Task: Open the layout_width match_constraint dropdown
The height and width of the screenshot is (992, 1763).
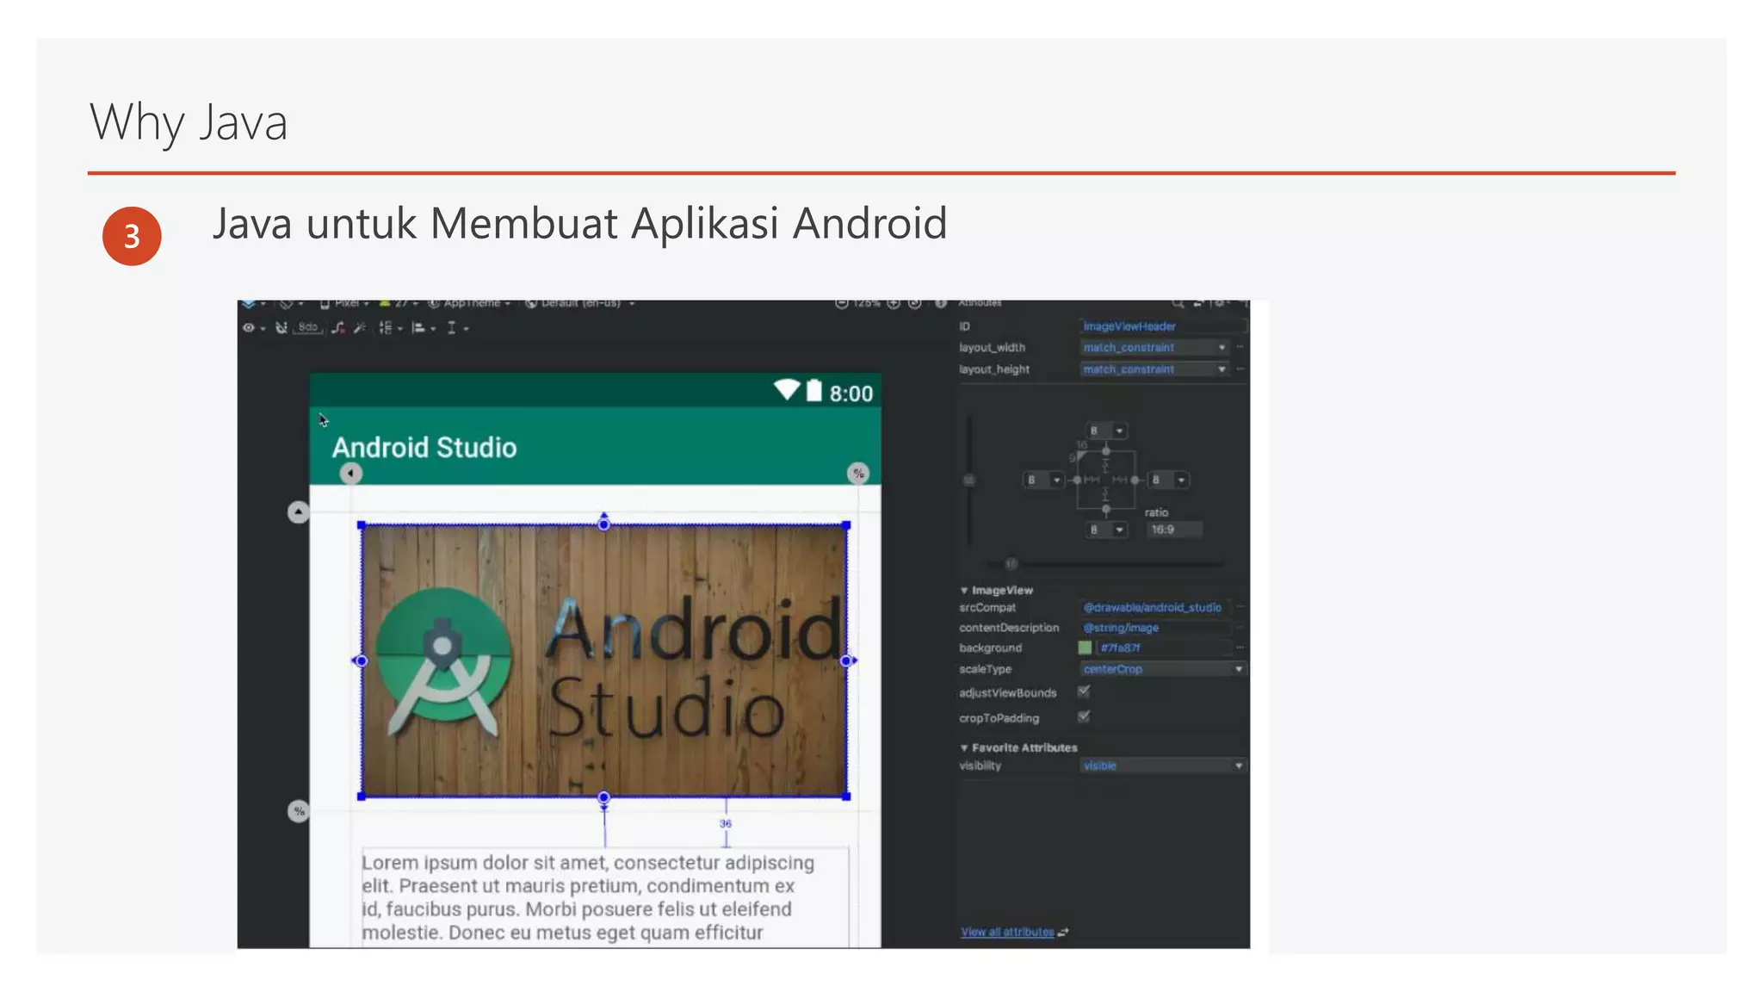Action: click(x=1154, y=347)
